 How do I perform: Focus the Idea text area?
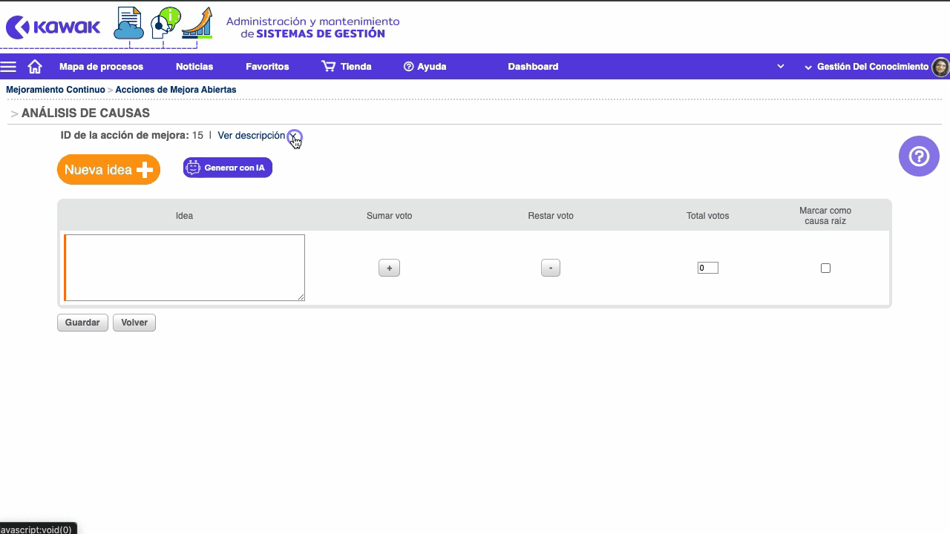point(185,268)
